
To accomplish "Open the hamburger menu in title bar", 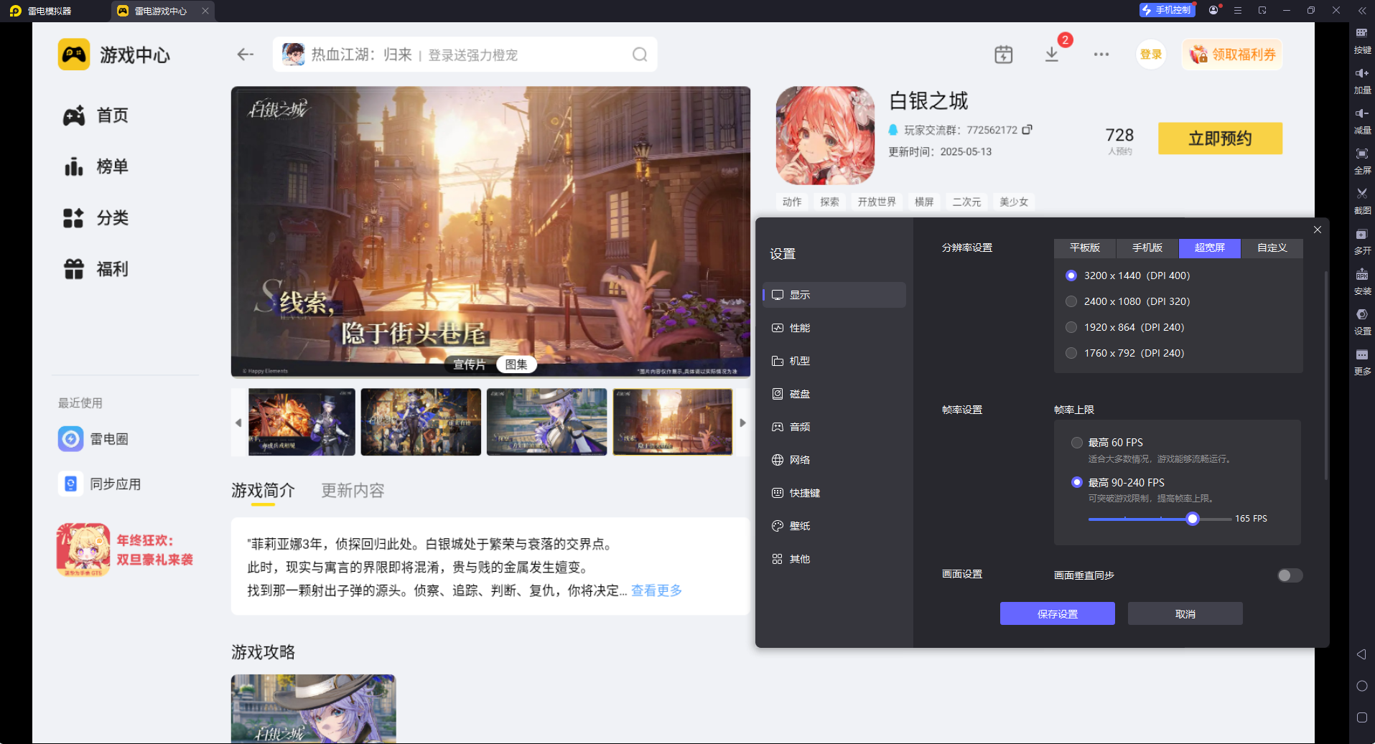I will coord(1238,11).
